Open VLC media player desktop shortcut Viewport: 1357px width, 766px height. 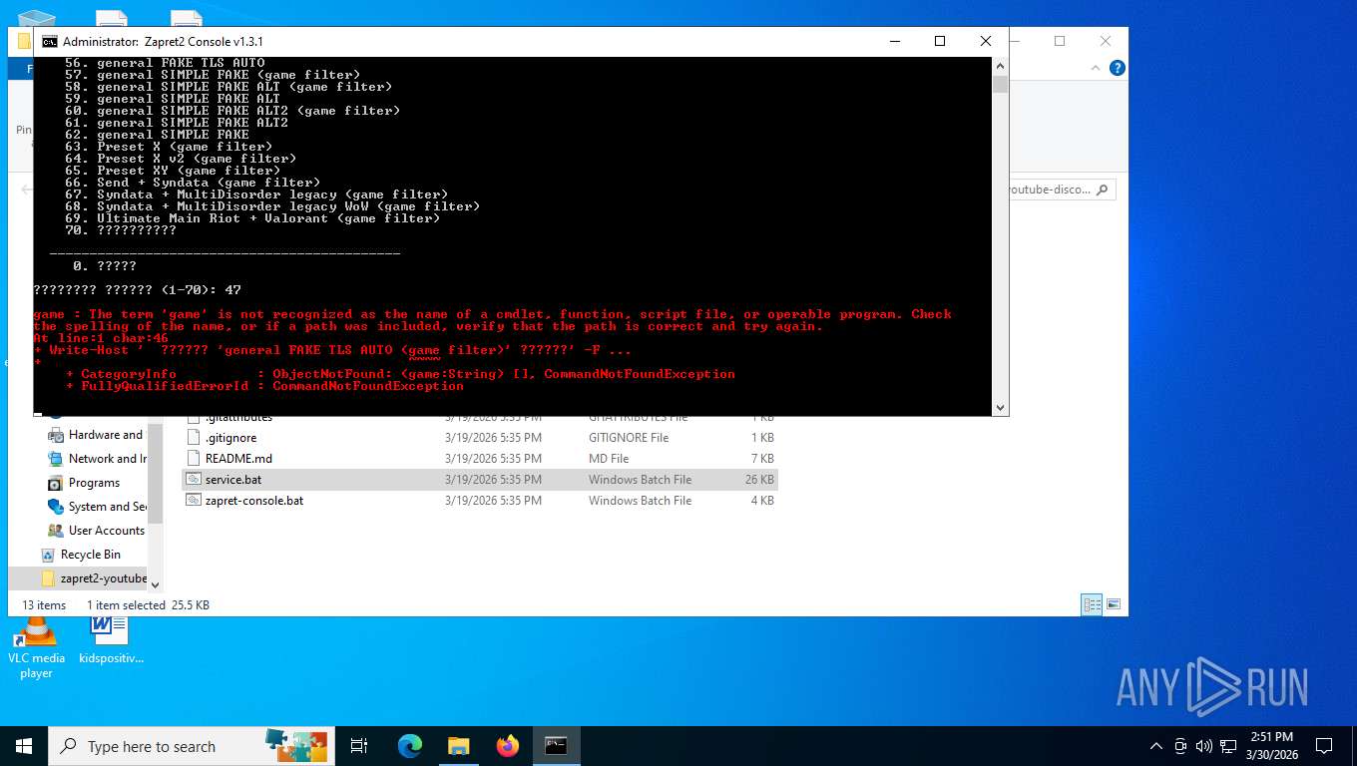coord(36,646)
